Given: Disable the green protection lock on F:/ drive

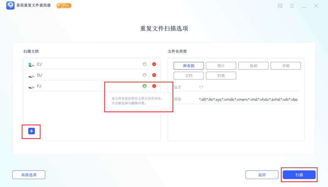Looking at the screenshot, I should pos(144,86).
